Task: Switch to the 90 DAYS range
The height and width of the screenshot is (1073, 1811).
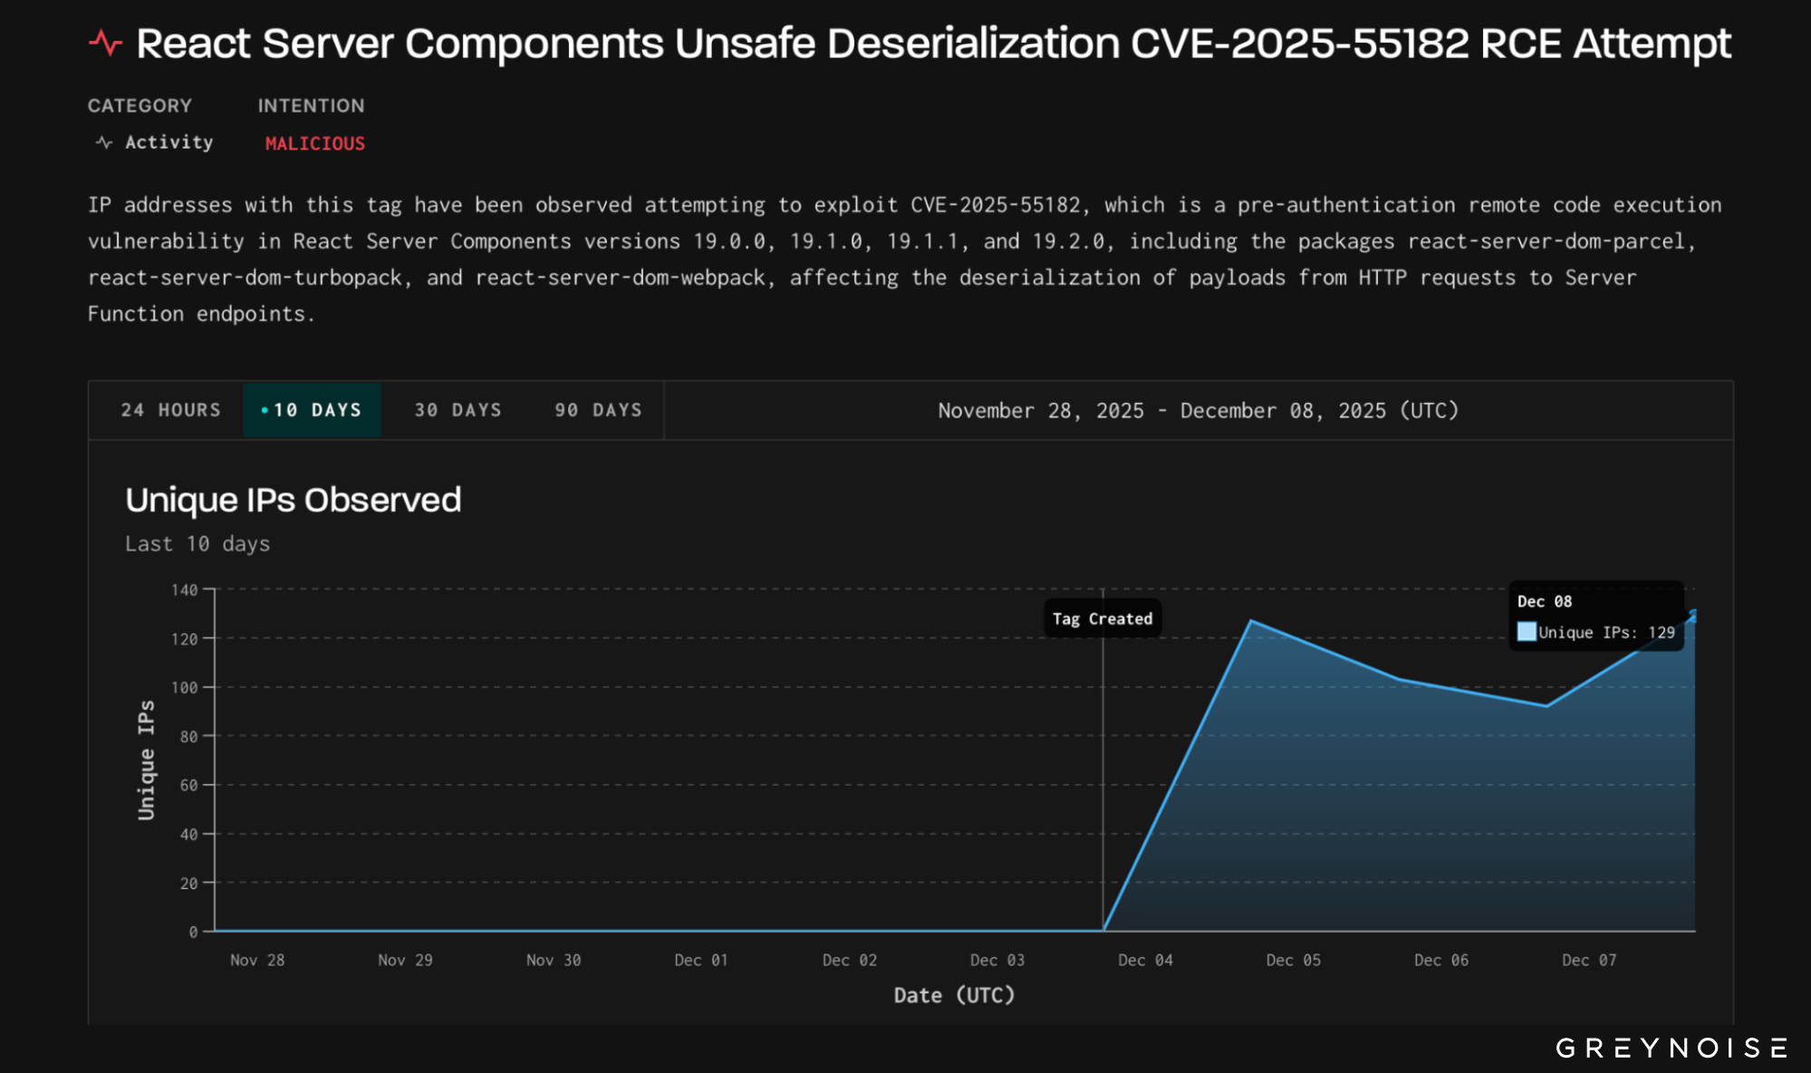Action: (598, 410)
